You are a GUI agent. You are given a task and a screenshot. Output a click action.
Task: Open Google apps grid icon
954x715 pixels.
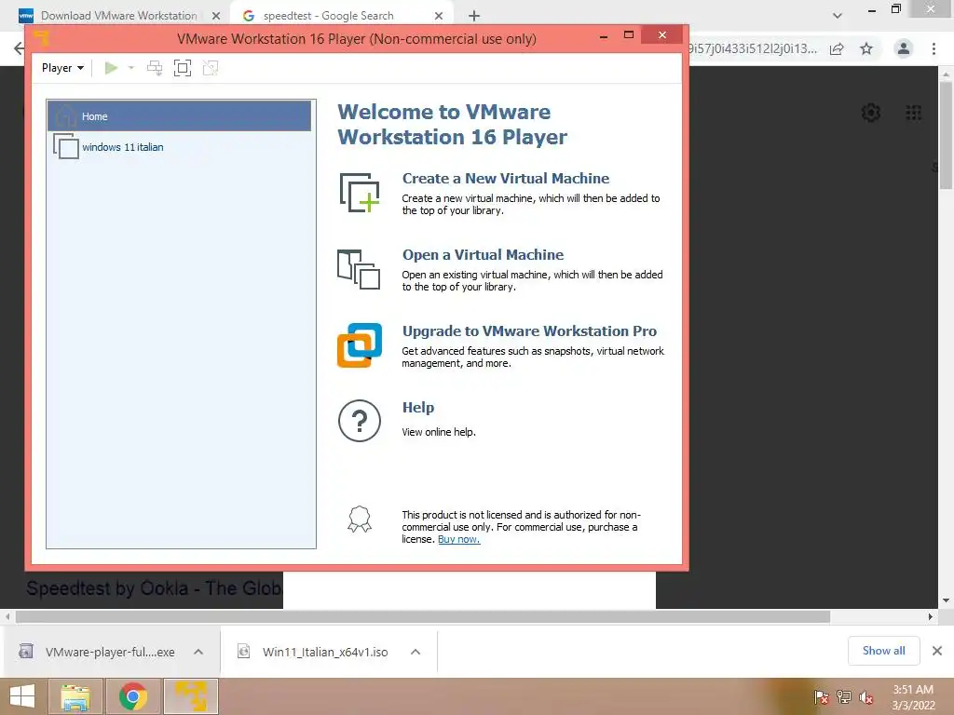pyautogui.click(x=913, y=113)
